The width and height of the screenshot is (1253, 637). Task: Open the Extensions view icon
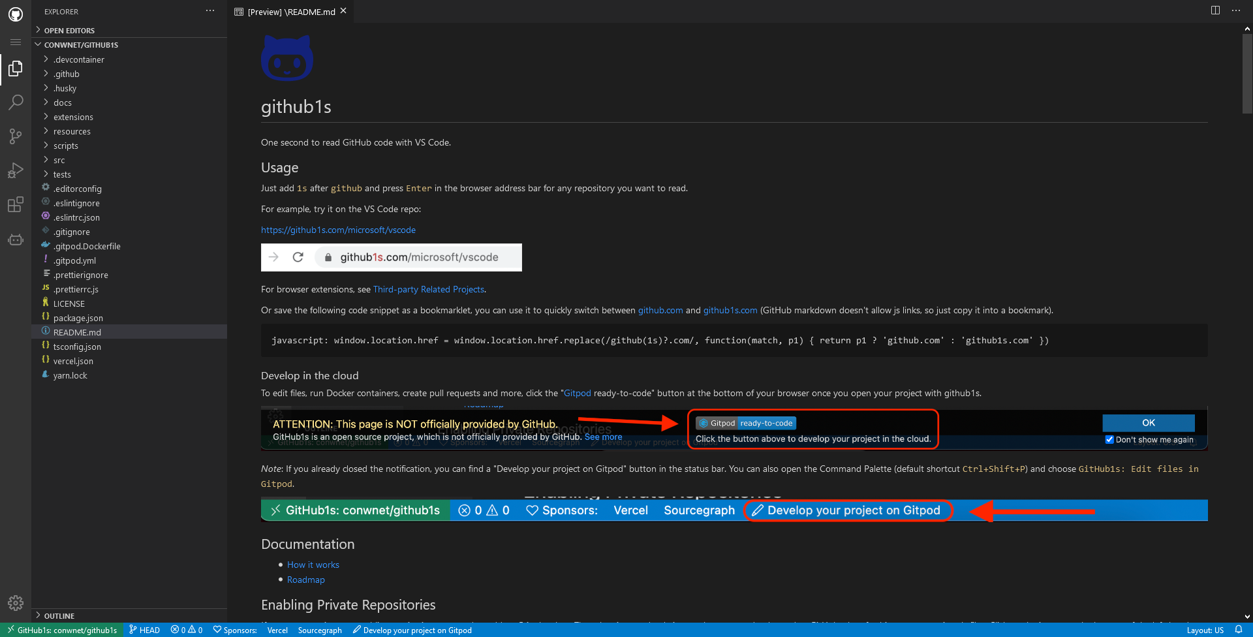tap(16, 204)
